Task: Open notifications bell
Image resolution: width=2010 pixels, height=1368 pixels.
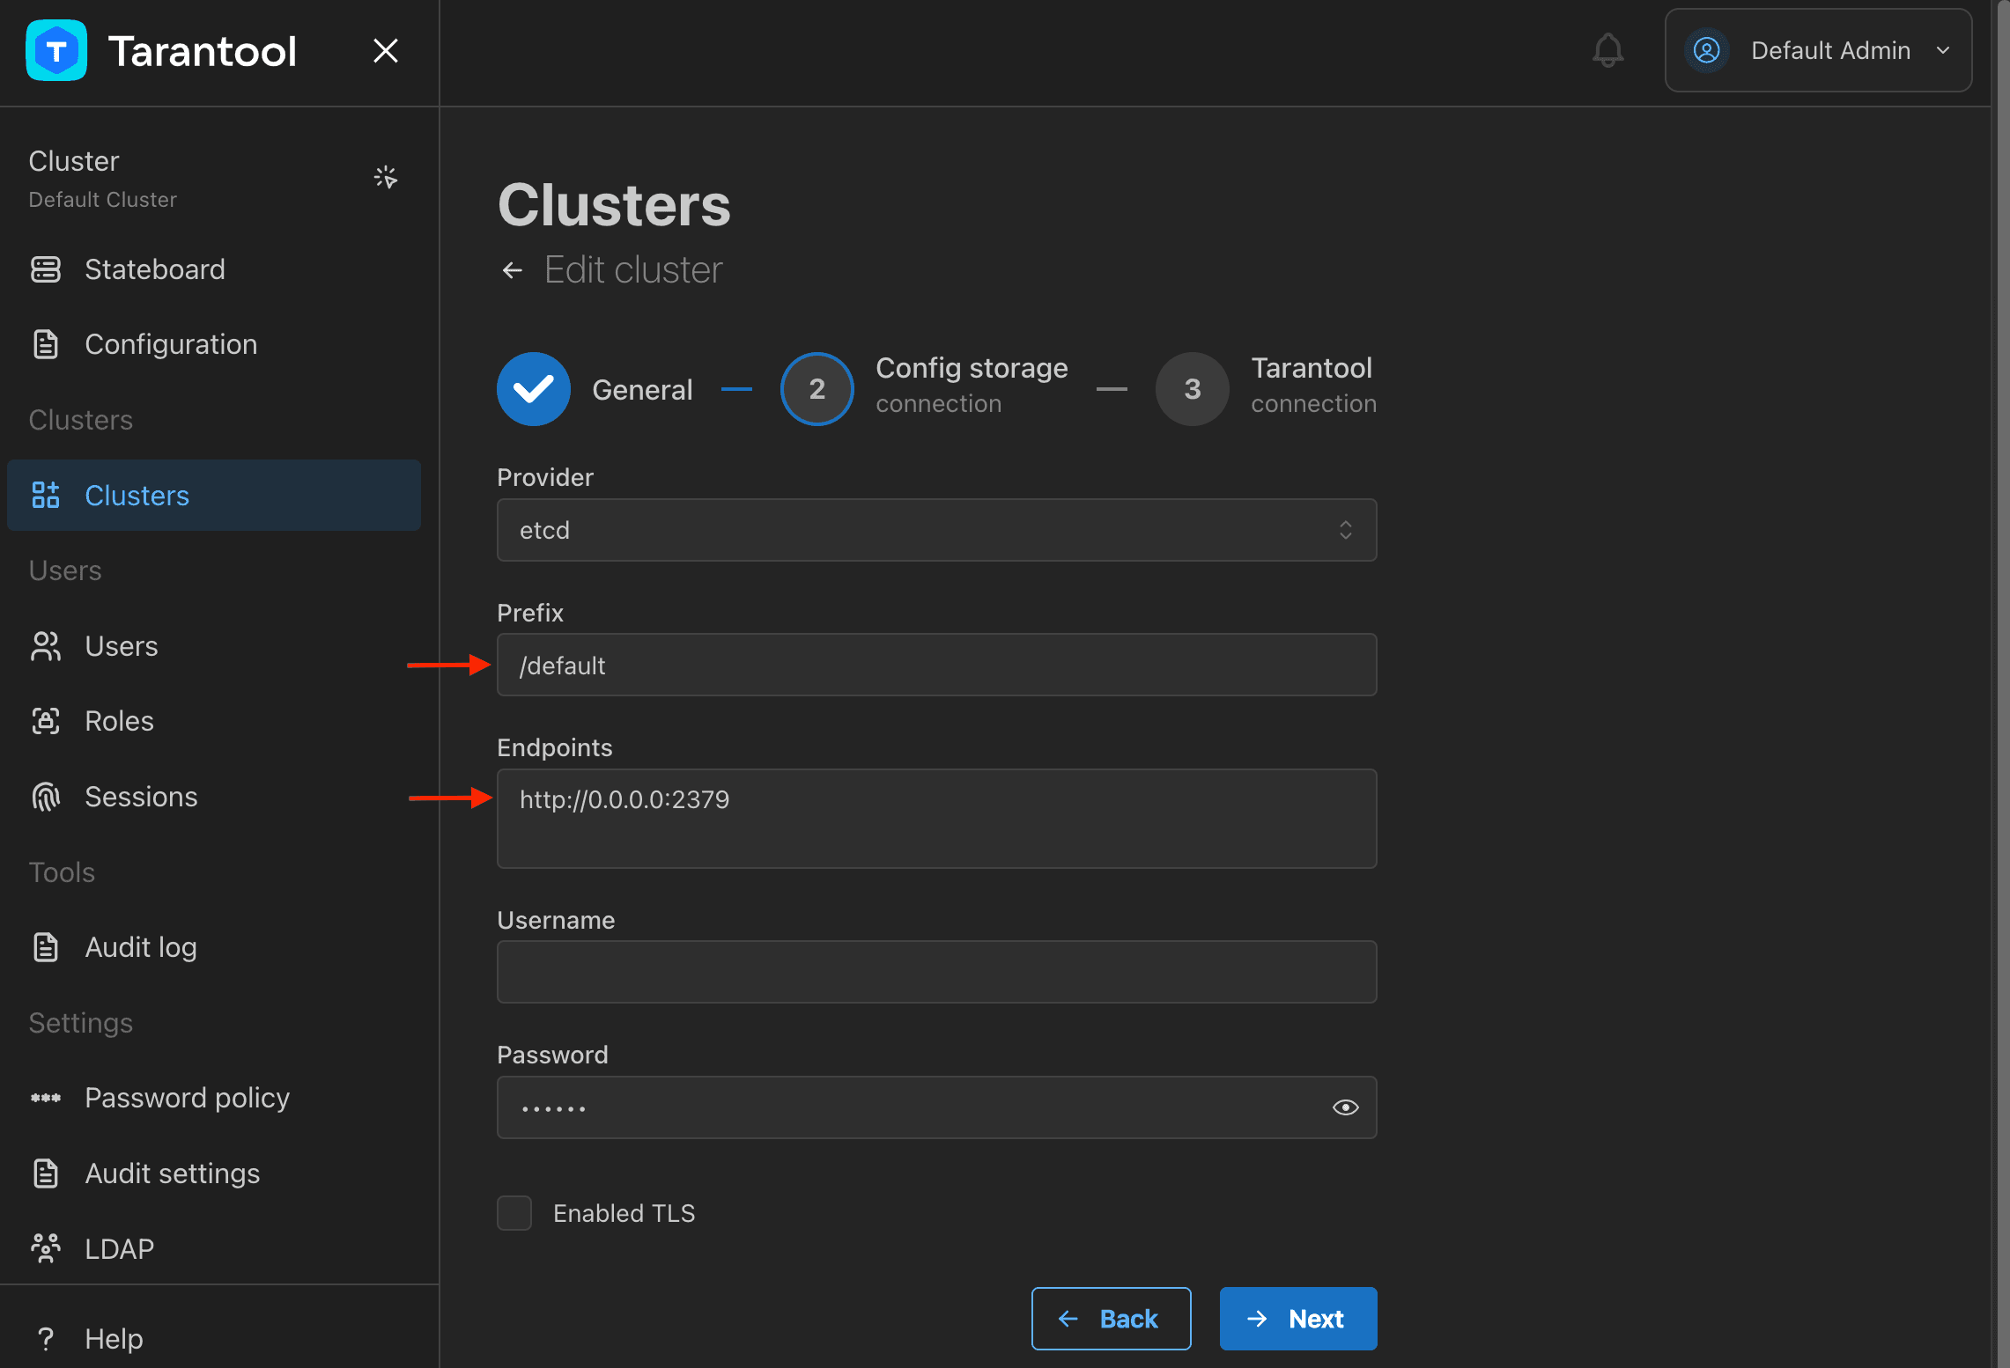Action: (x=1608, y=50)
